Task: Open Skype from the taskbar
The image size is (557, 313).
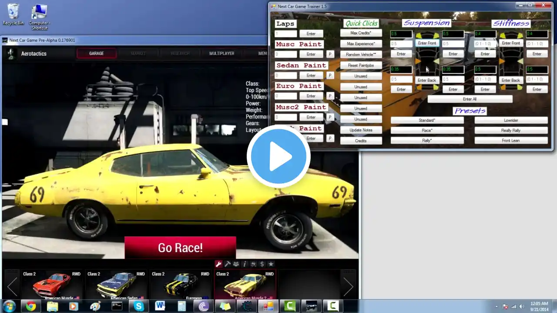Action: (x=139, y=306)
